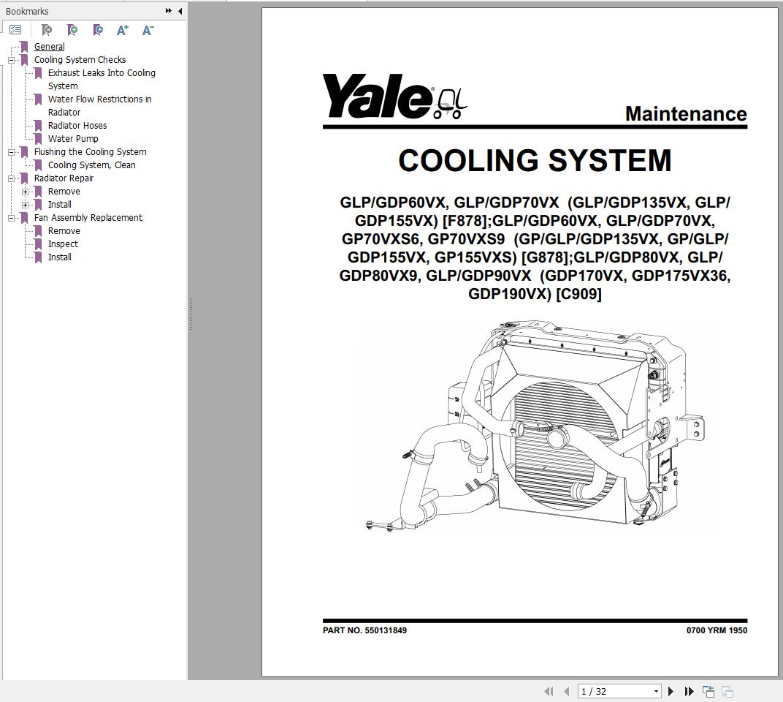Go to previous page arrow
The height and width of the screenshot is (702, 783).
pos(566,692)
